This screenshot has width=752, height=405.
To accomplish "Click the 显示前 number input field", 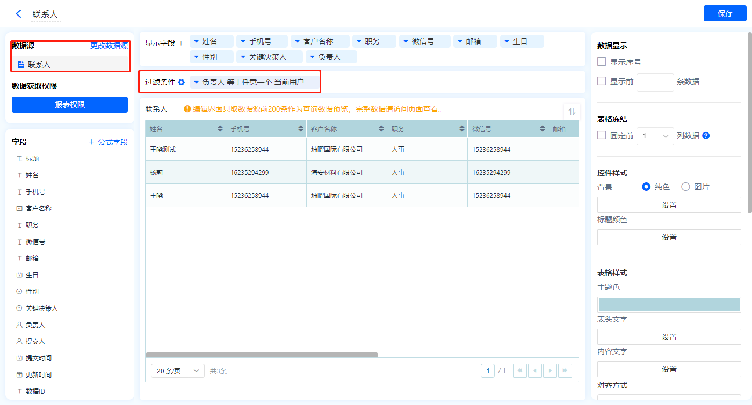I will (x=655, y=82).
